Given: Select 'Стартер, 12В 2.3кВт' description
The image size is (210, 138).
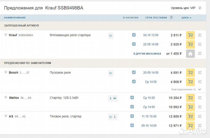Looking at the screenshot, I should point(64,98).
